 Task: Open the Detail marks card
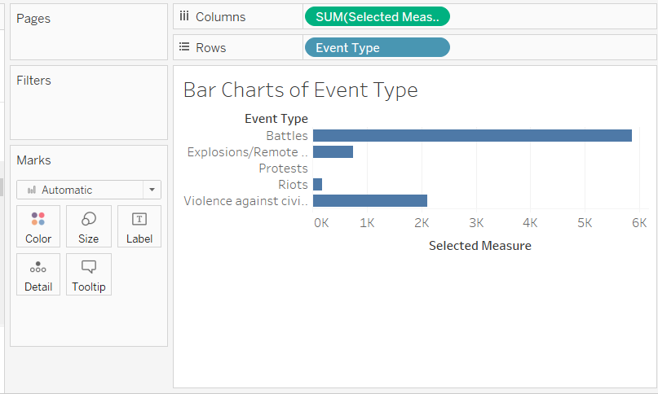point(38,274)
